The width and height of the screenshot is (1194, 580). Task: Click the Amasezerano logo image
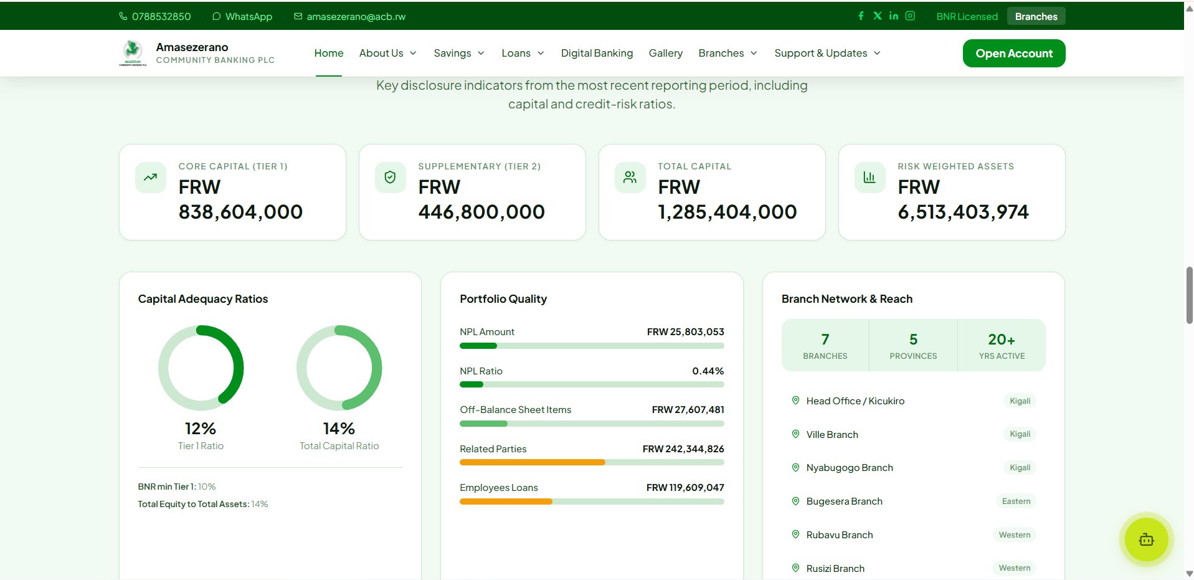pyautogui.click(x=133, y=53)
